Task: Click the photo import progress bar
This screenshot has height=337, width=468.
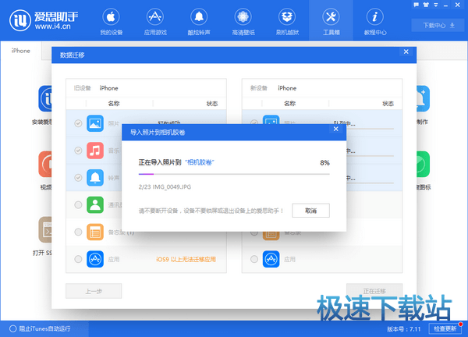Action: point(234,174)
